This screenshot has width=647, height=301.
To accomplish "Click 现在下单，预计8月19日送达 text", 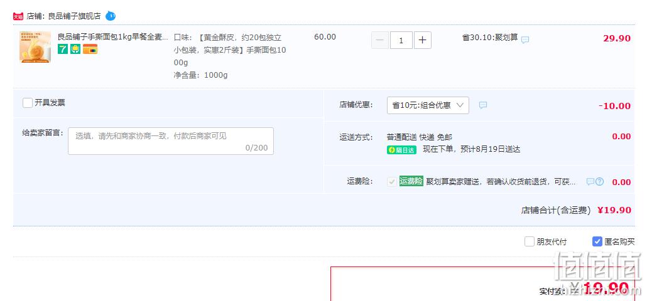I will pos(472,149).
